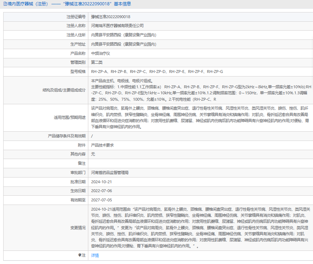This screenshot has width=313, height=264.
Task: Select product name 中频治疗仪
Action: pyautogui.click(x=101, y=53)
